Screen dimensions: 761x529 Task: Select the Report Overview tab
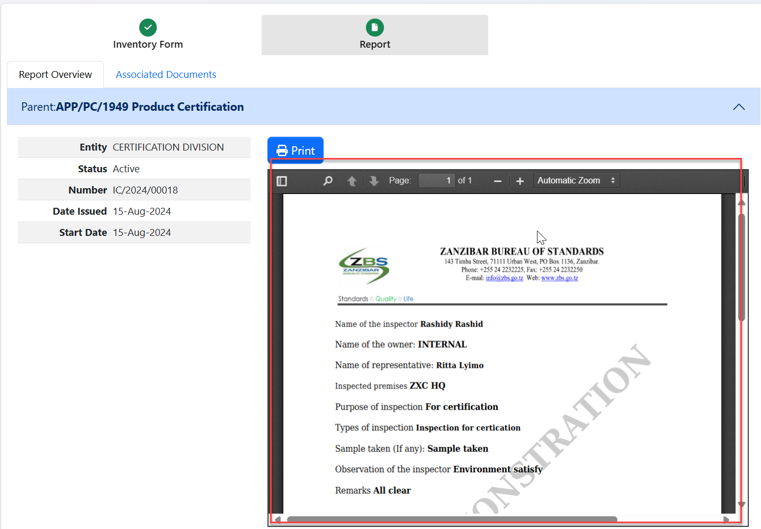click(56, 75)
